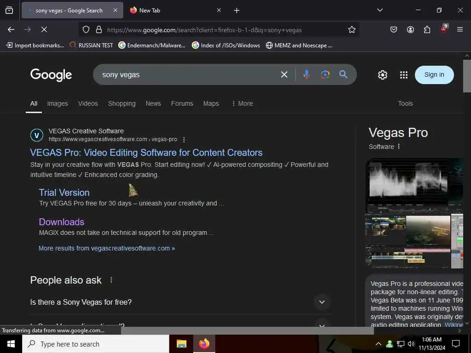Click the horizontal scrollbar at bottom
The image size is (471, 353).
pos(247,330)
